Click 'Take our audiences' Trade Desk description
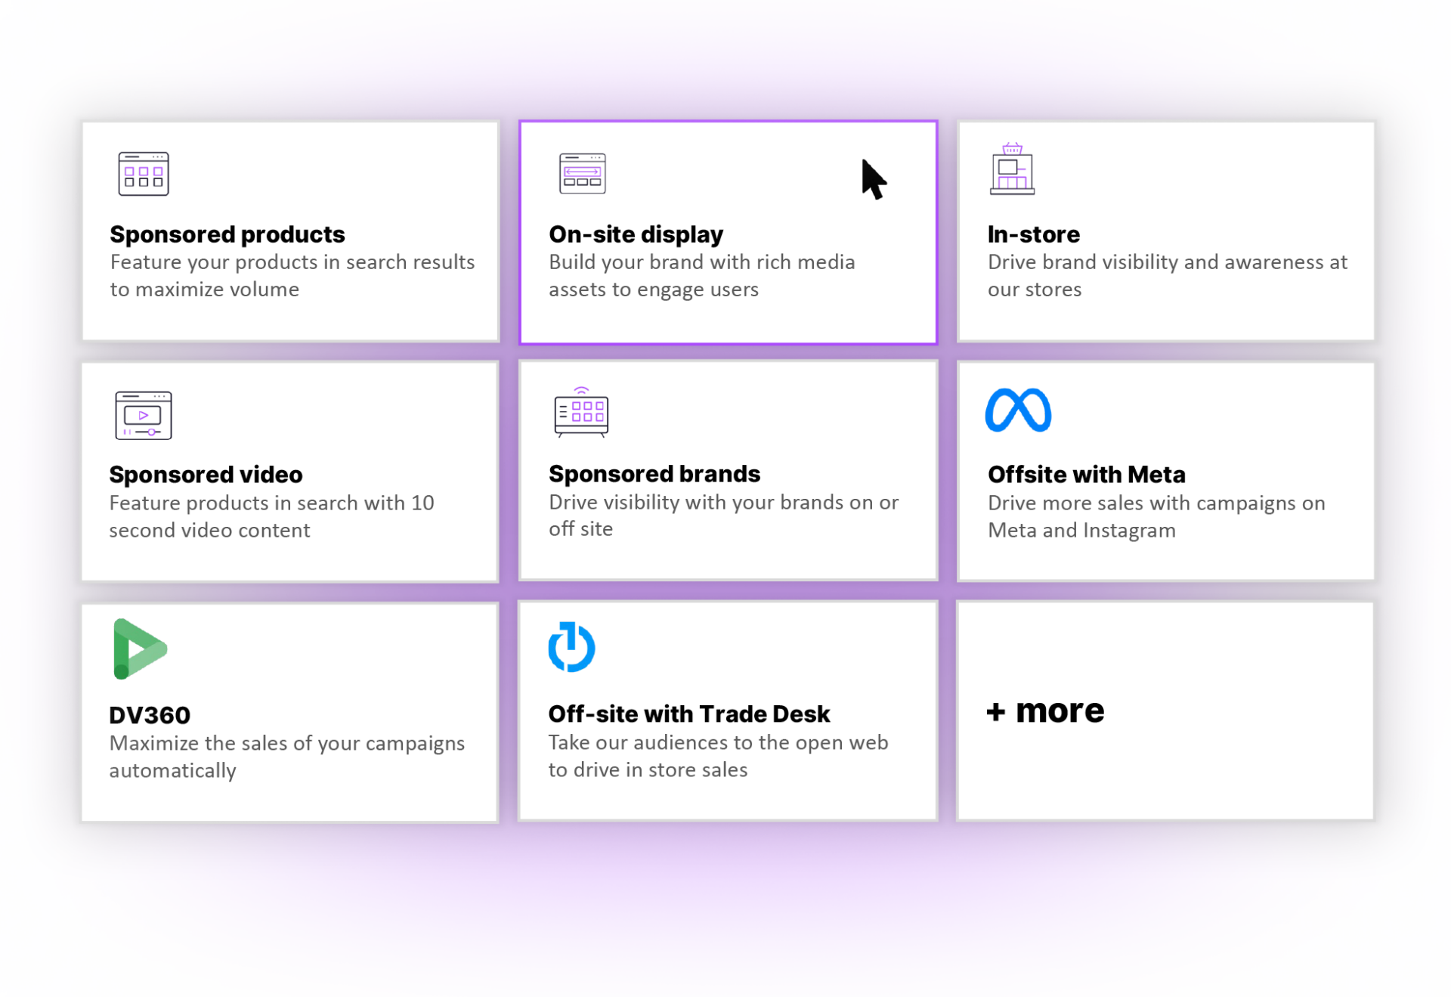This screenshot has height=997, width=1451. 717,756
